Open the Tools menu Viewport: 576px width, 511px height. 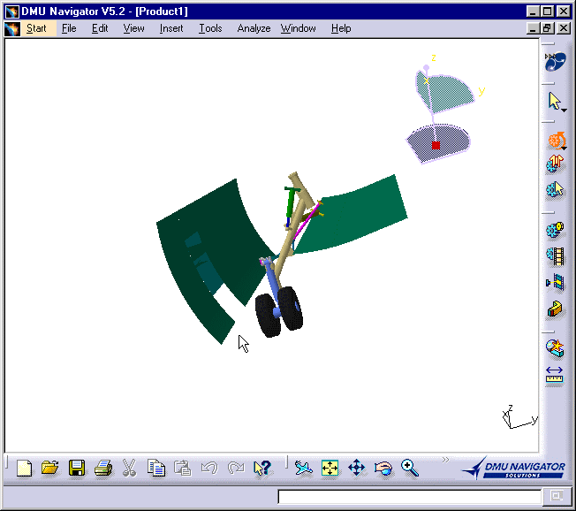pos(210,28)
